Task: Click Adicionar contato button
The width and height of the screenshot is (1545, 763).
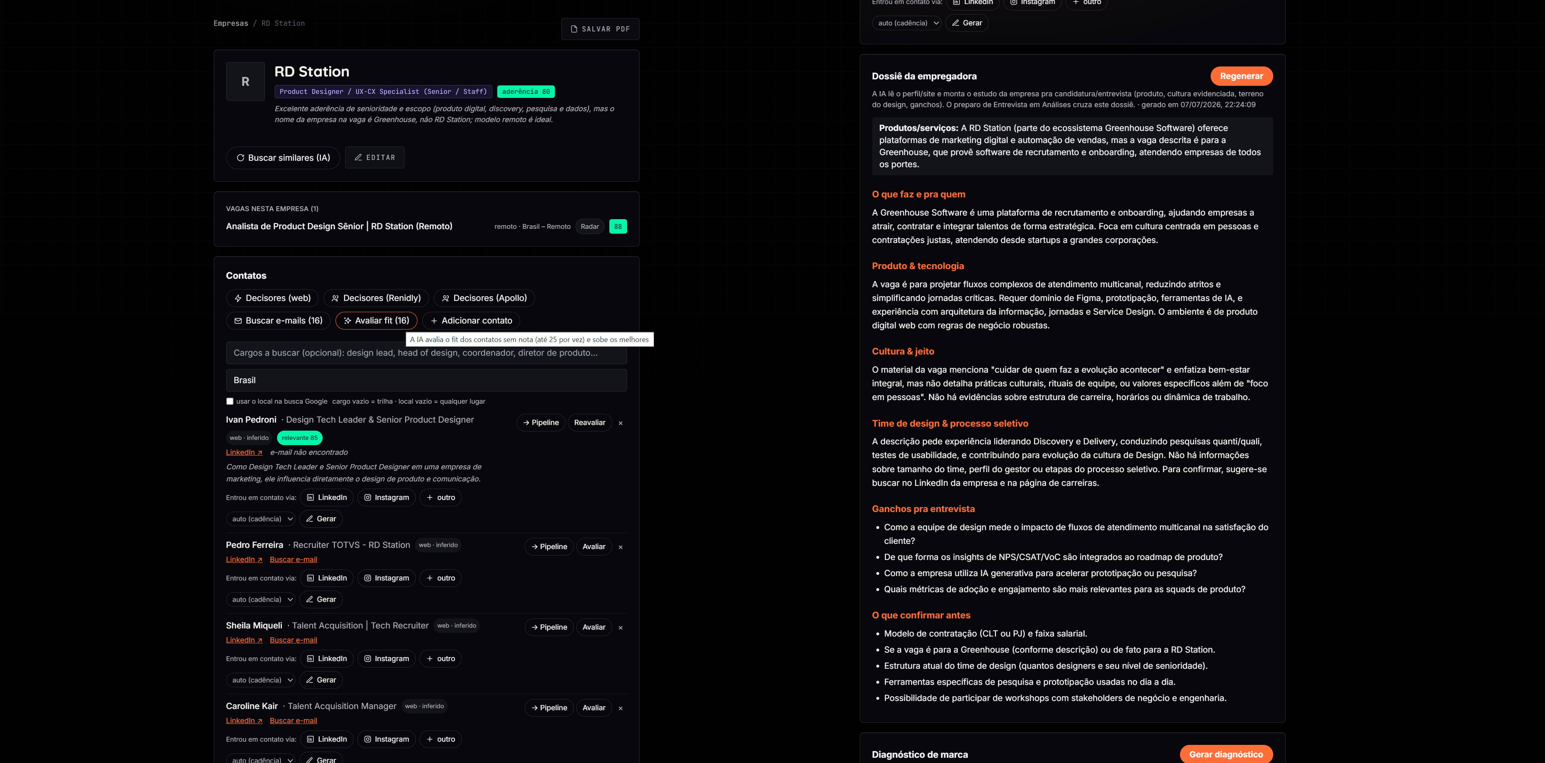Action: tap(471, 321)
